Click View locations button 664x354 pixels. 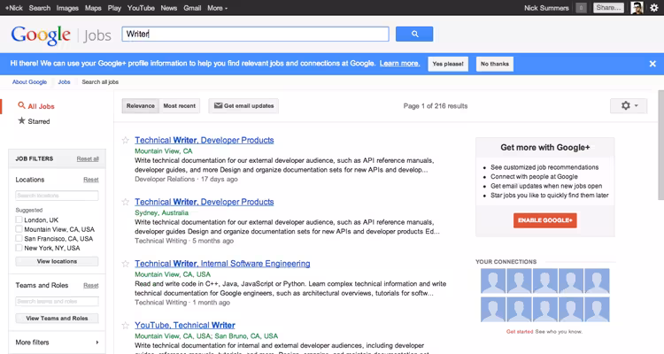(57, 261)
